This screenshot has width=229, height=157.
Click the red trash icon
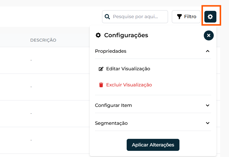click(x=101, y=85)
